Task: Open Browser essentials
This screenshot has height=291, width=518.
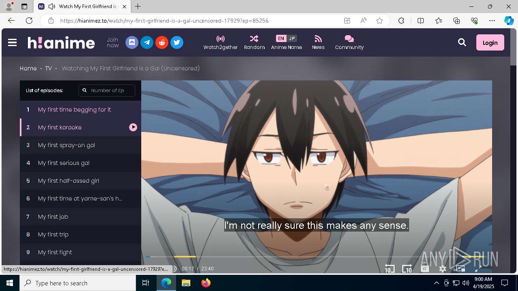Action: coord(474,21)
